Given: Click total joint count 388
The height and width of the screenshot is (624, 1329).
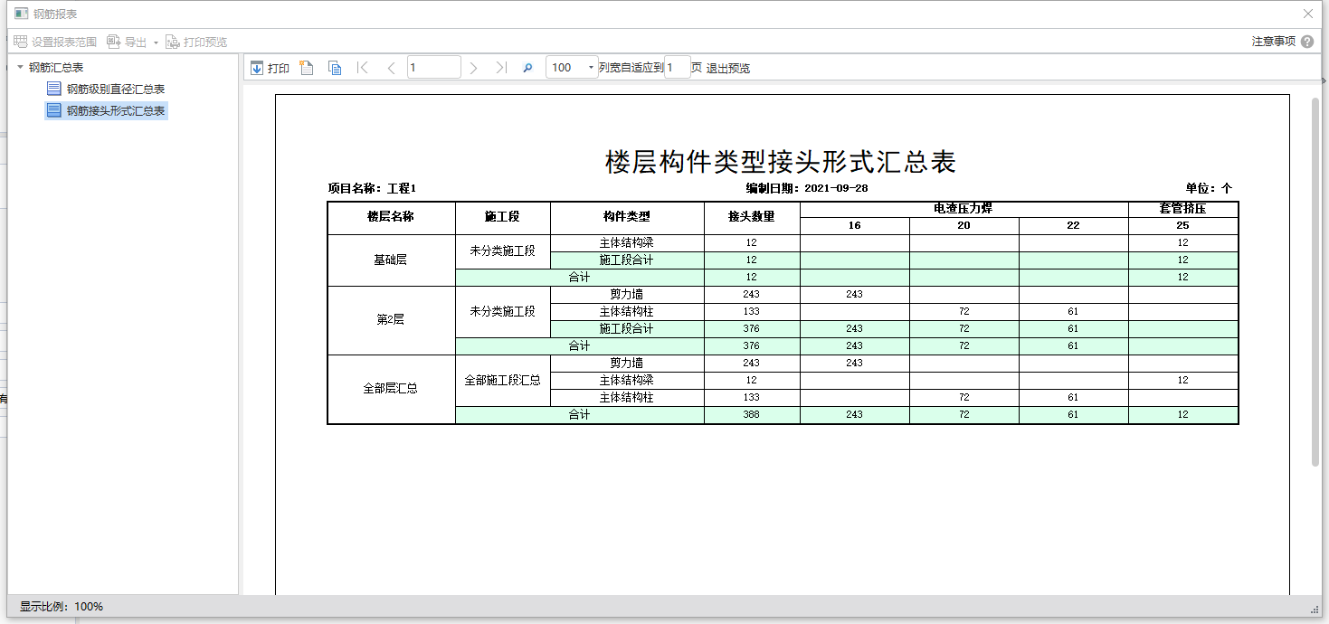Looking at the screenshot, I should 752,415.
